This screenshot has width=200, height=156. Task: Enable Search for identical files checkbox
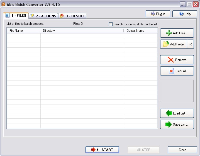111,24
